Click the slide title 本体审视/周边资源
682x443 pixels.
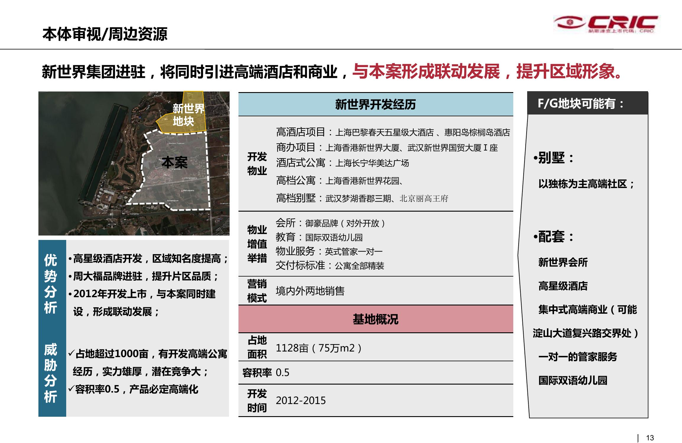point(105,34)
